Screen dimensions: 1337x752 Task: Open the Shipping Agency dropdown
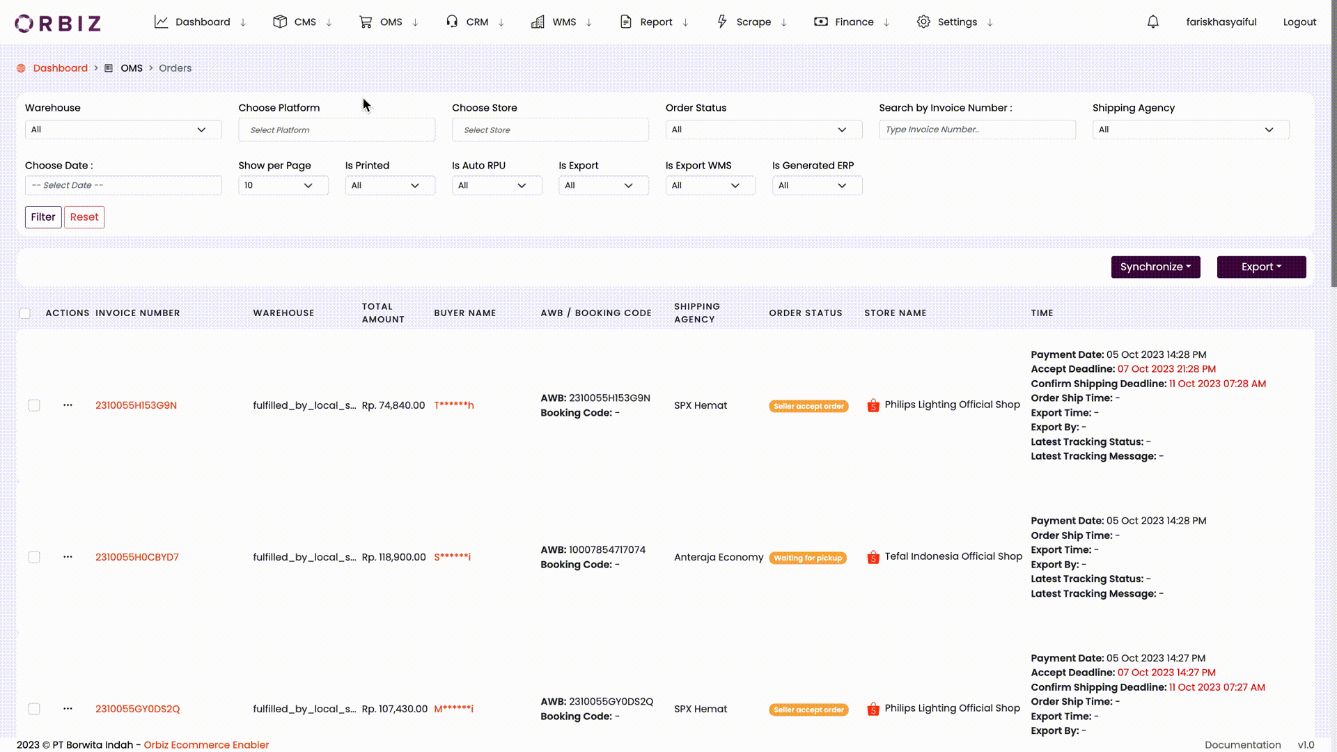point(1191,130)
